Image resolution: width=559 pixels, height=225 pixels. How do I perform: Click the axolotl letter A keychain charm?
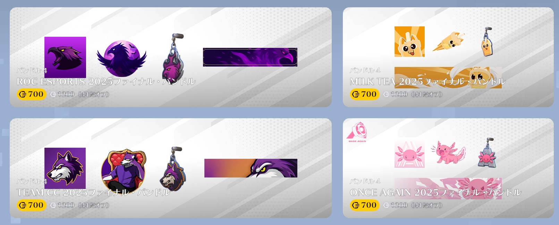pos(487,153)
